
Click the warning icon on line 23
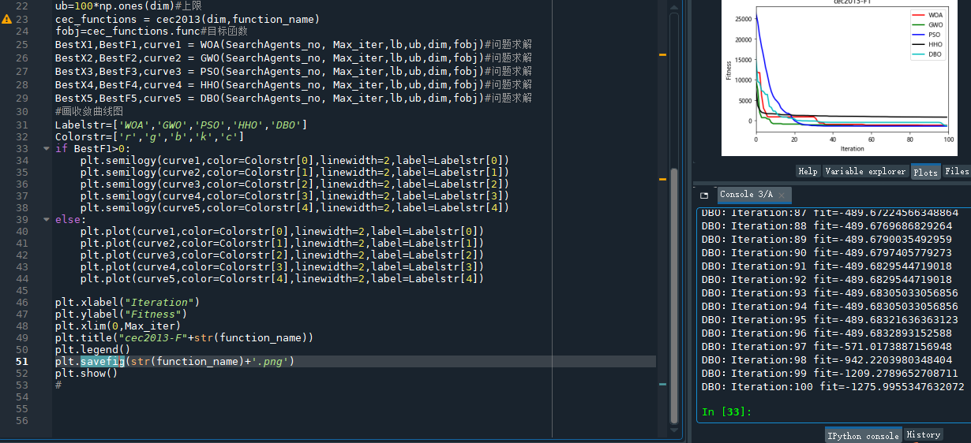point(7,19)
